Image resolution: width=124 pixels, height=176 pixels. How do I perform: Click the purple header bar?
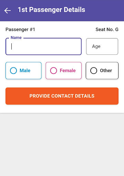coord(62,11)
